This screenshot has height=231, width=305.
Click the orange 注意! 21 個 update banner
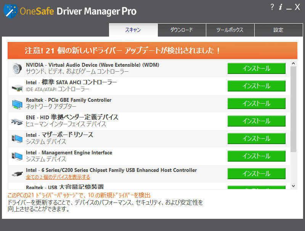point(152,51)
